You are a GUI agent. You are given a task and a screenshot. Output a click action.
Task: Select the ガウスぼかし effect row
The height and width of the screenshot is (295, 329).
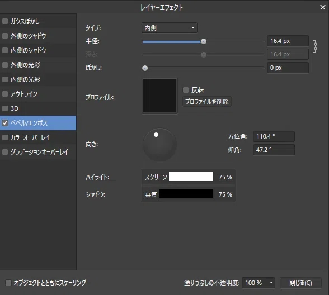[x=38, y=21]
